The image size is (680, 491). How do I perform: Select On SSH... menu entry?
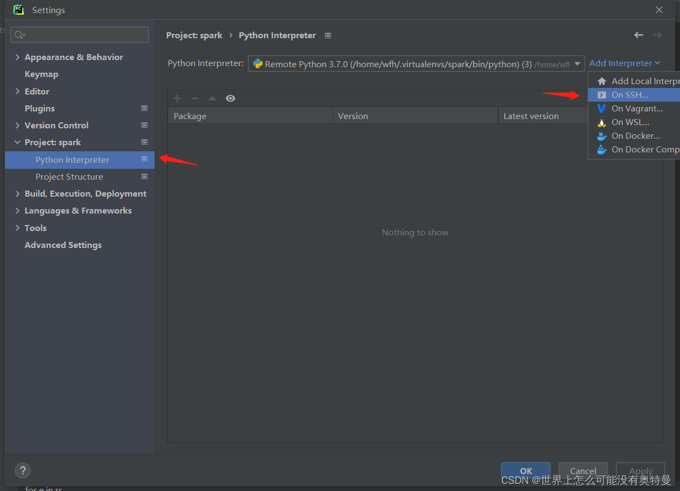click(x=634, y=94)
